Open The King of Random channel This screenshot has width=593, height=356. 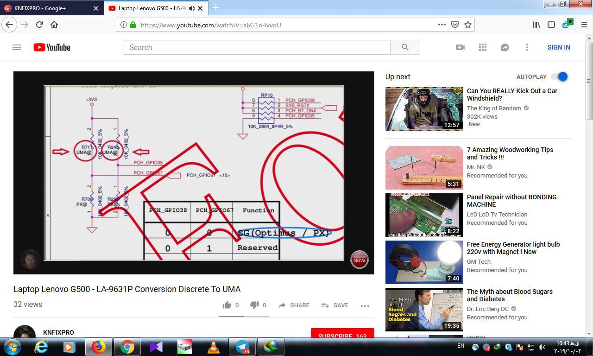point(494,108)
